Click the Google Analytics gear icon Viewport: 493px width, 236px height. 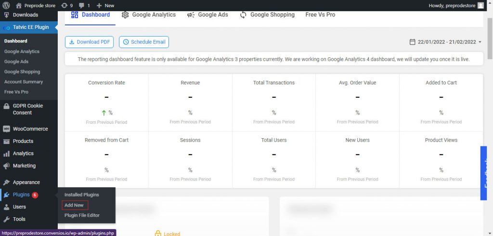click(x=125, y=15)
